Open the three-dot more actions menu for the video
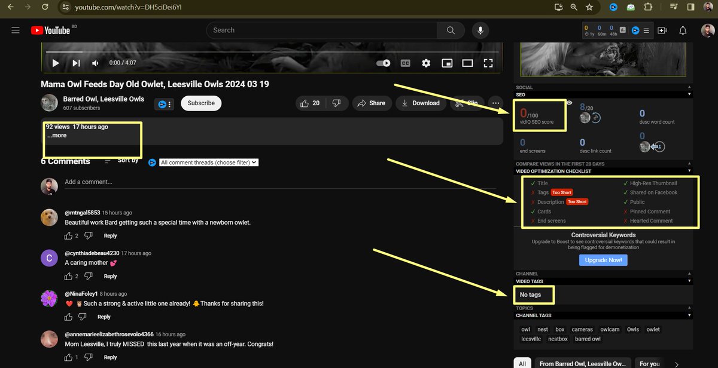This screenshot has width=718, height=368. pyautogui.click(x=495, y=103)
